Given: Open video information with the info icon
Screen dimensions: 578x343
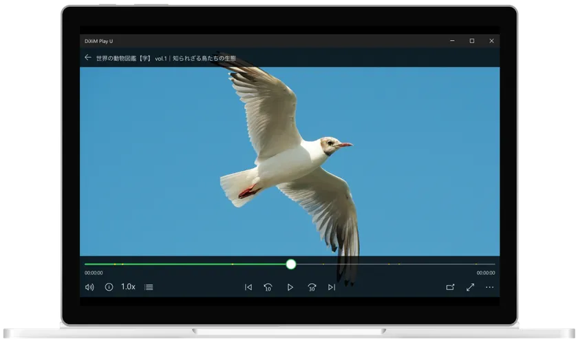Looking at the screenshot, I should (x=109, y=287).
